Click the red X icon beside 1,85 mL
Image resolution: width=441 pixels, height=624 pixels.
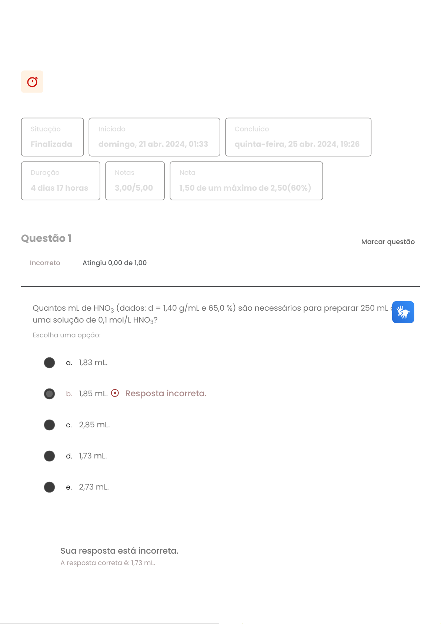point(115,393)
